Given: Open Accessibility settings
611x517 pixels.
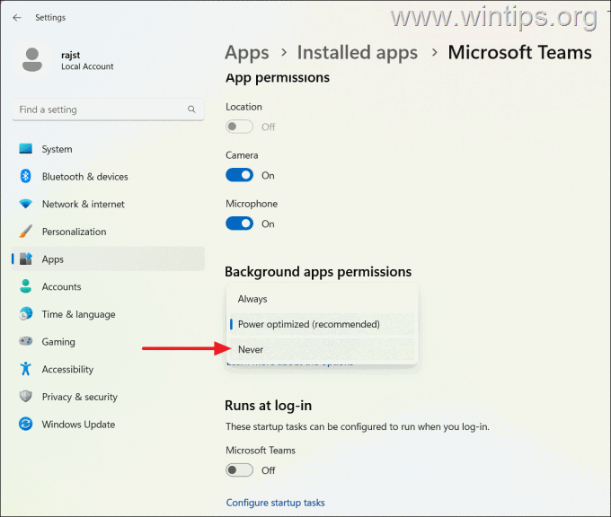Looking at the screenshot, I should [x=108, y=369].
